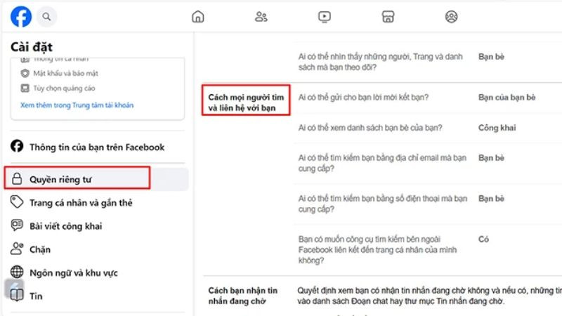Open the Marketplace store icon
562x316 pixels.
point(388,16)
